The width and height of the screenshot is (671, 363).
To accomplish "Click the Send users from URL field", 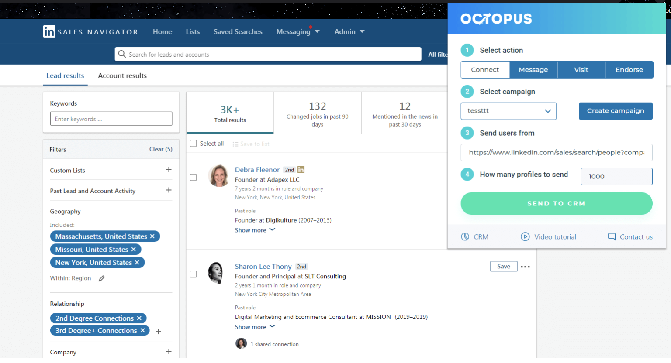I will point(557,152).
